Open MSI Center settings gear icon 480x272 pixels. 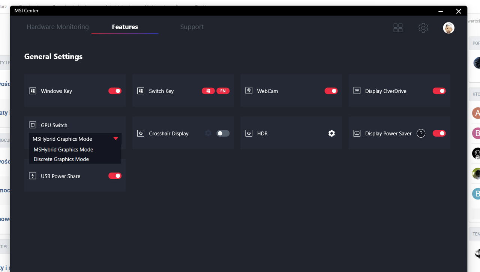[x=423, y=28]
